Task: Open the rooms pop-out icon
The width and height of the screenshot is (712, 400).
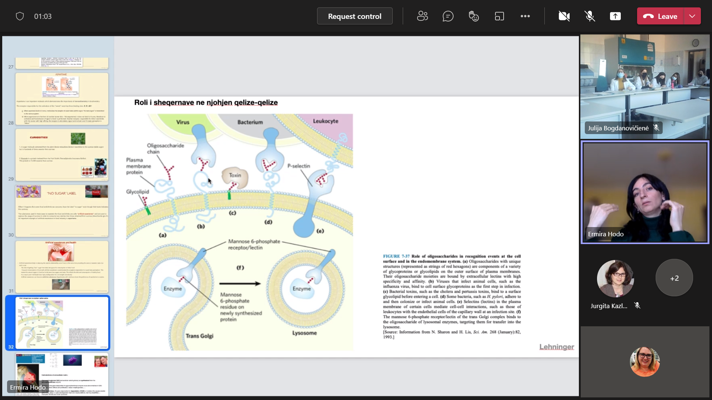Action: pos(499,16)
